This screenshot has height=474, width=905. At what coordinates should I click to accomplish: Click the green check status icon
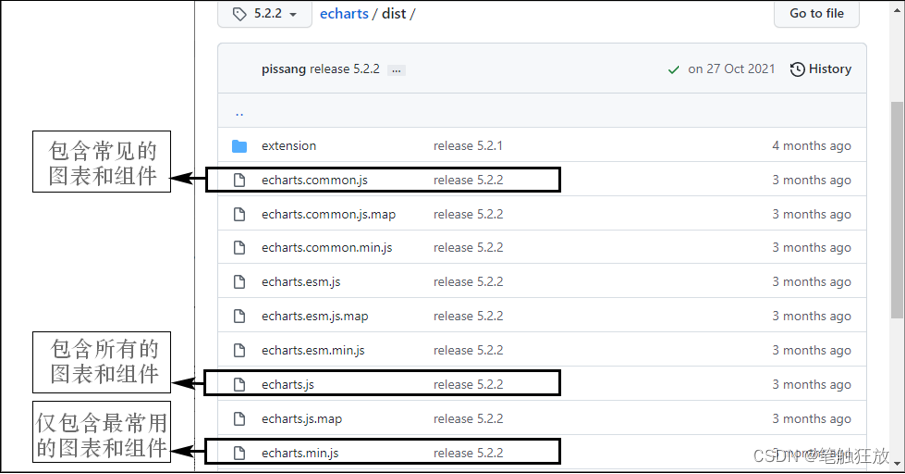pos(673,70)
